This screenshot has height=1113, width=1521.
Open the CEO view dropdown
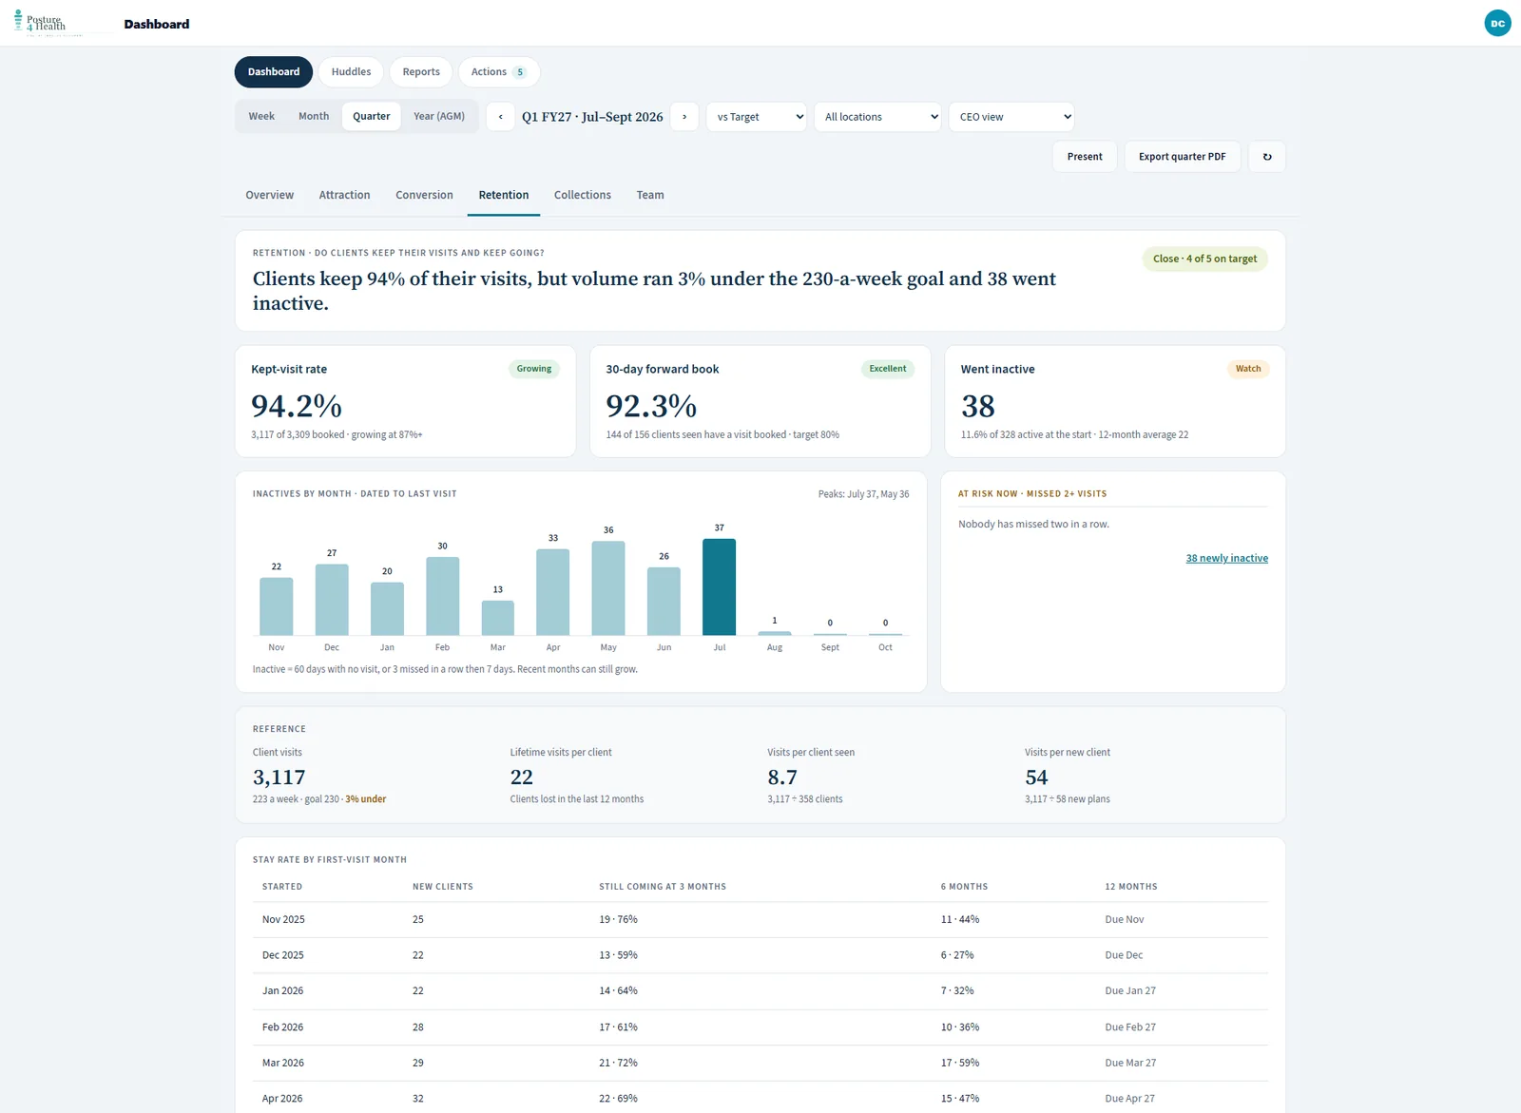tap(1011, 117)
